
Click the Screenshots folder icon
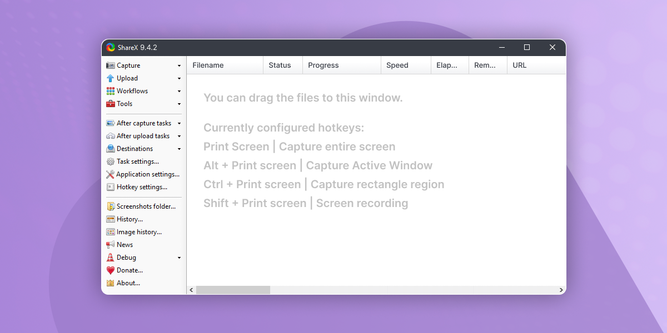click(x=111, y=206)
